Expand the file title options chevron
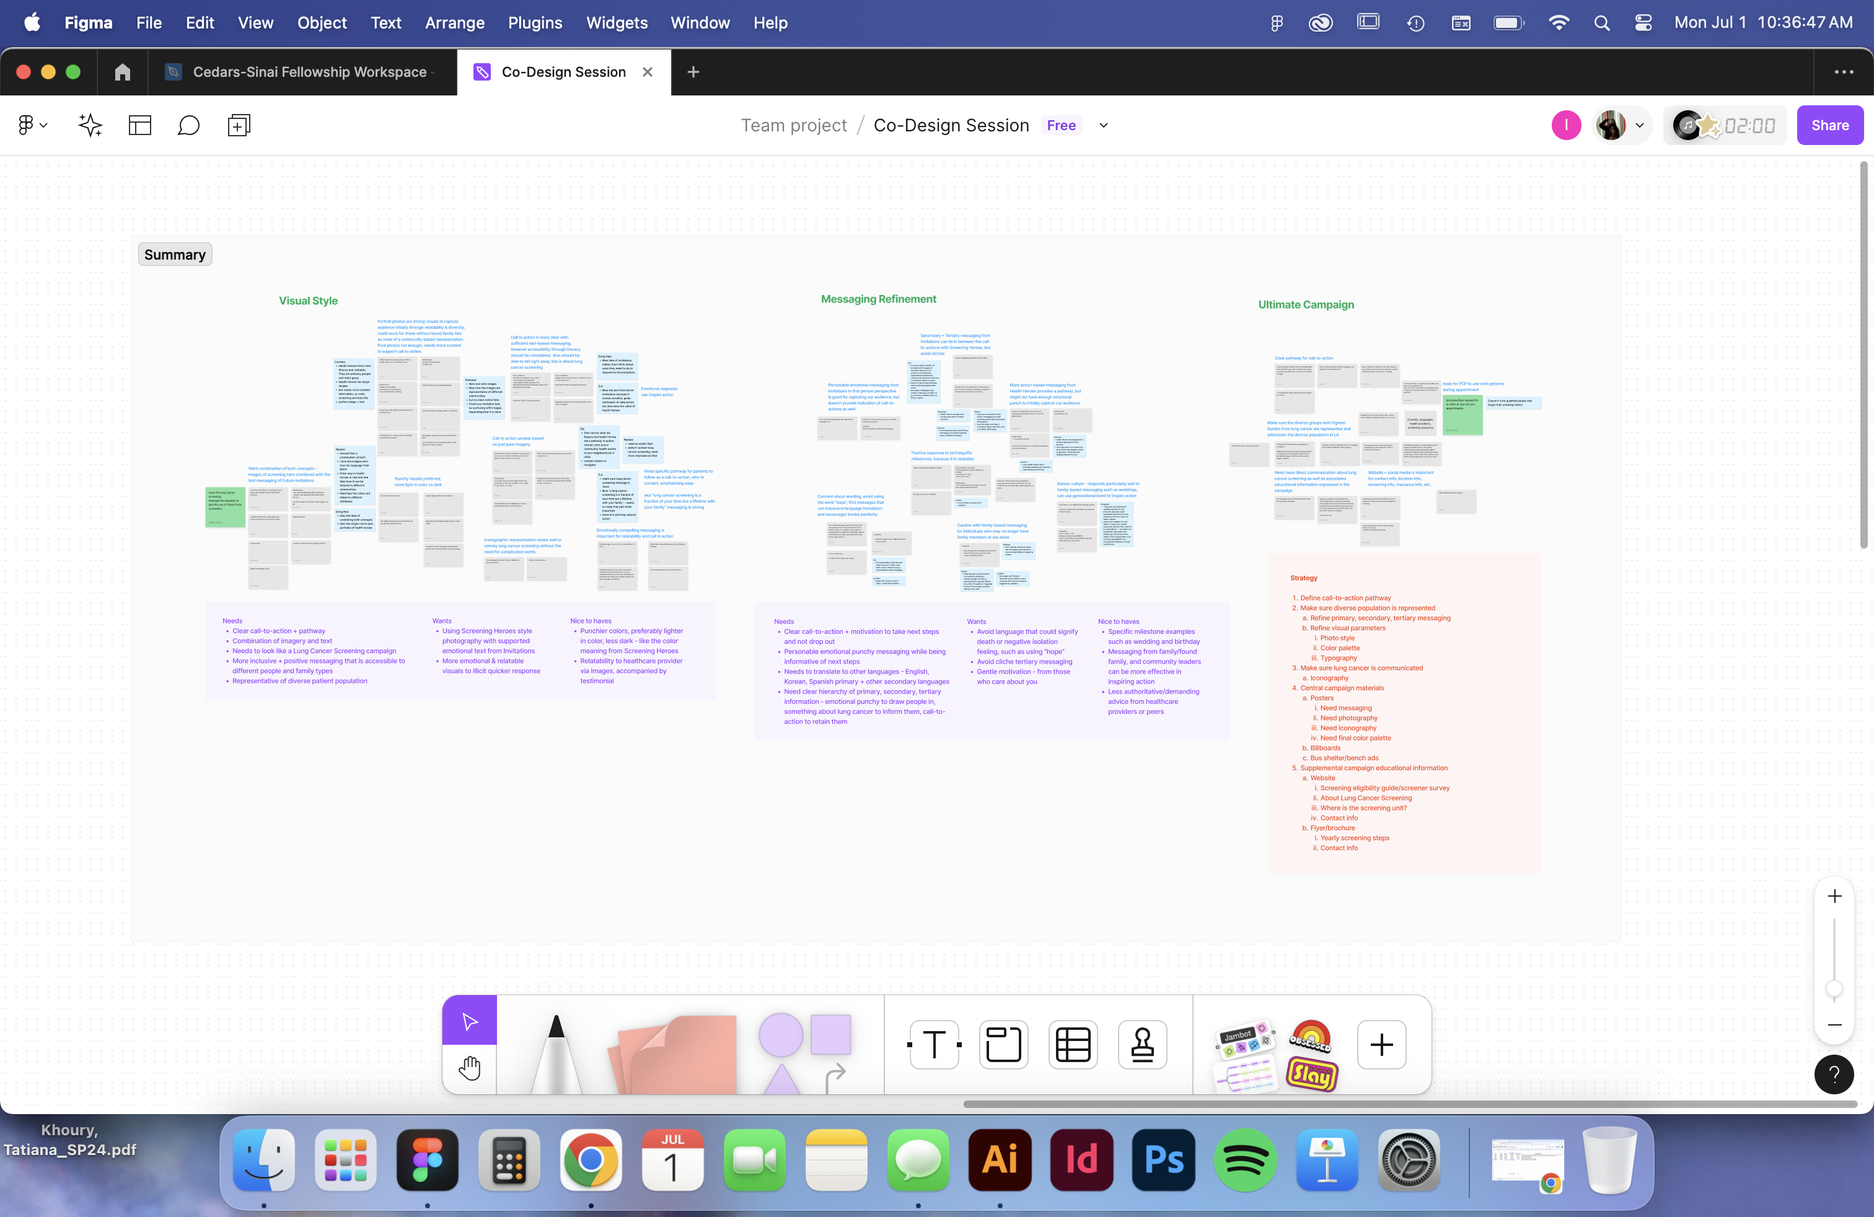Viewport: 1874px width, 1217px height. click(1103, 125)
